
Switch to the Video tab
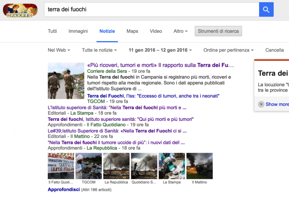156,31
